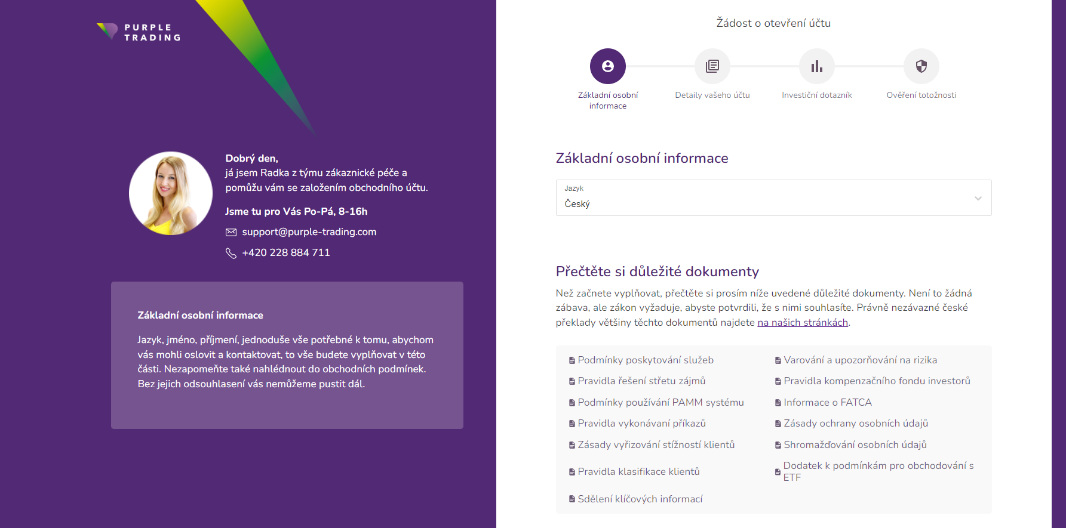The height and width of the screenshot is (528, 1066).
Task: Open Dodatek k podmínkám pro obchodování ETF
Action: [878, 471]
